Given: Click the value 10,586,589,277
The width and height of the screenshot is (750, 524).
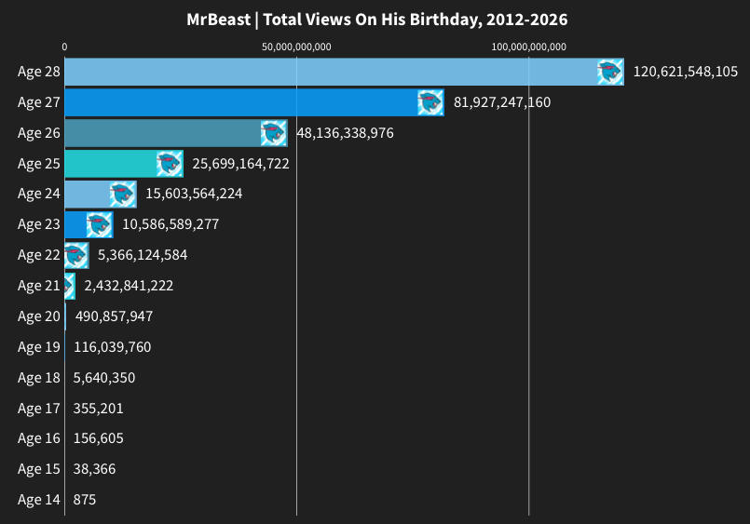Looking at the screenshot, I should (170, 224).
